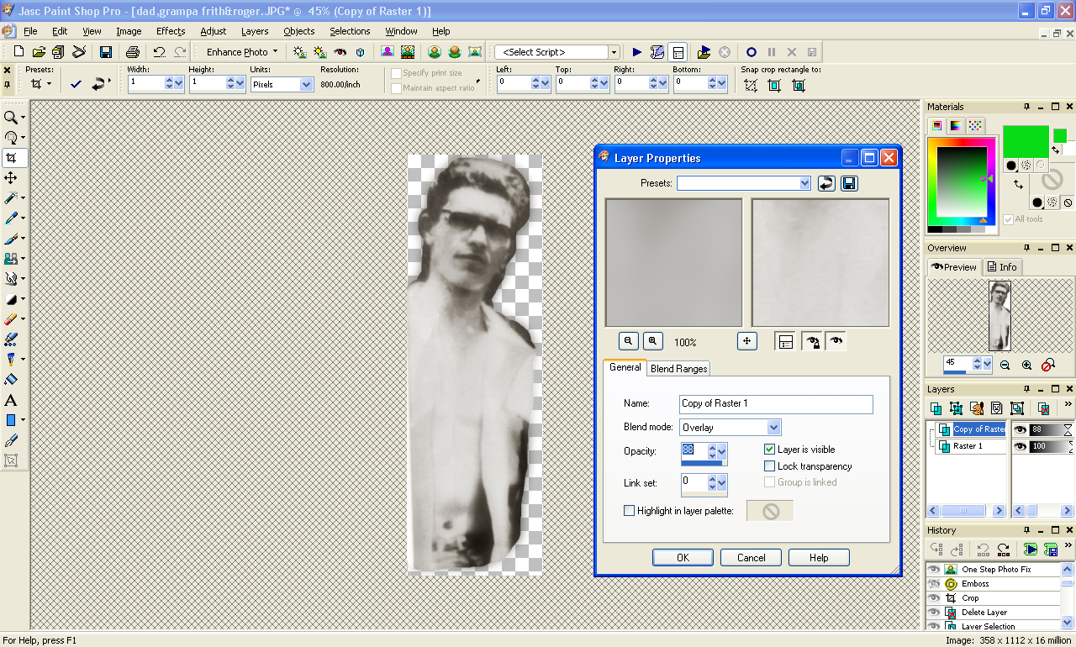Toggle the All tools checkbox in Materials
The width and height of the screenshot is (1076, 647).
pos(1009,219)
